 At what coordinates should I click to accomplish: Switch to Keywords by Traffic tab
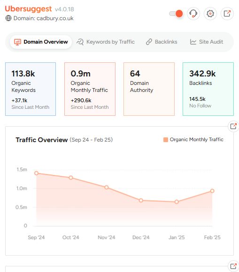106,42
